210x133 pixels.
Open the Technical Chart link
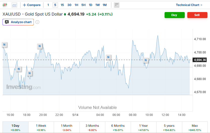click(x=189, y=5)
